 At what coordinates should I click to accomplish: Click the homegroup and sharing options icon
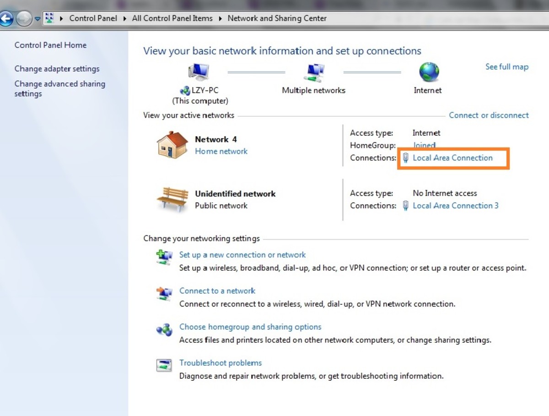[x=164, y=329]
